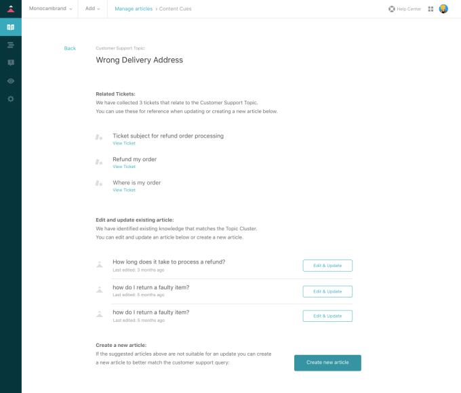The image size is (461, 393).
Task: Click the eye preview sidebar icon
Action: pos(10,81)
